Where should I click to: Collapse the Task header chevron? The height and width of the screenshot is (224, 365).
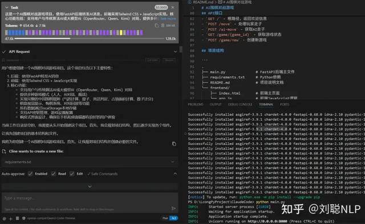point(6,7)
